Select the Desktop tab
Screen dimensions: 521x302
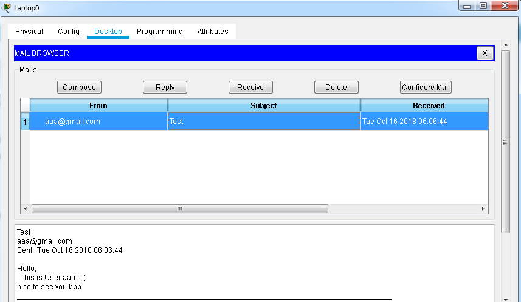pyautogui.click(x=108, y=32)
